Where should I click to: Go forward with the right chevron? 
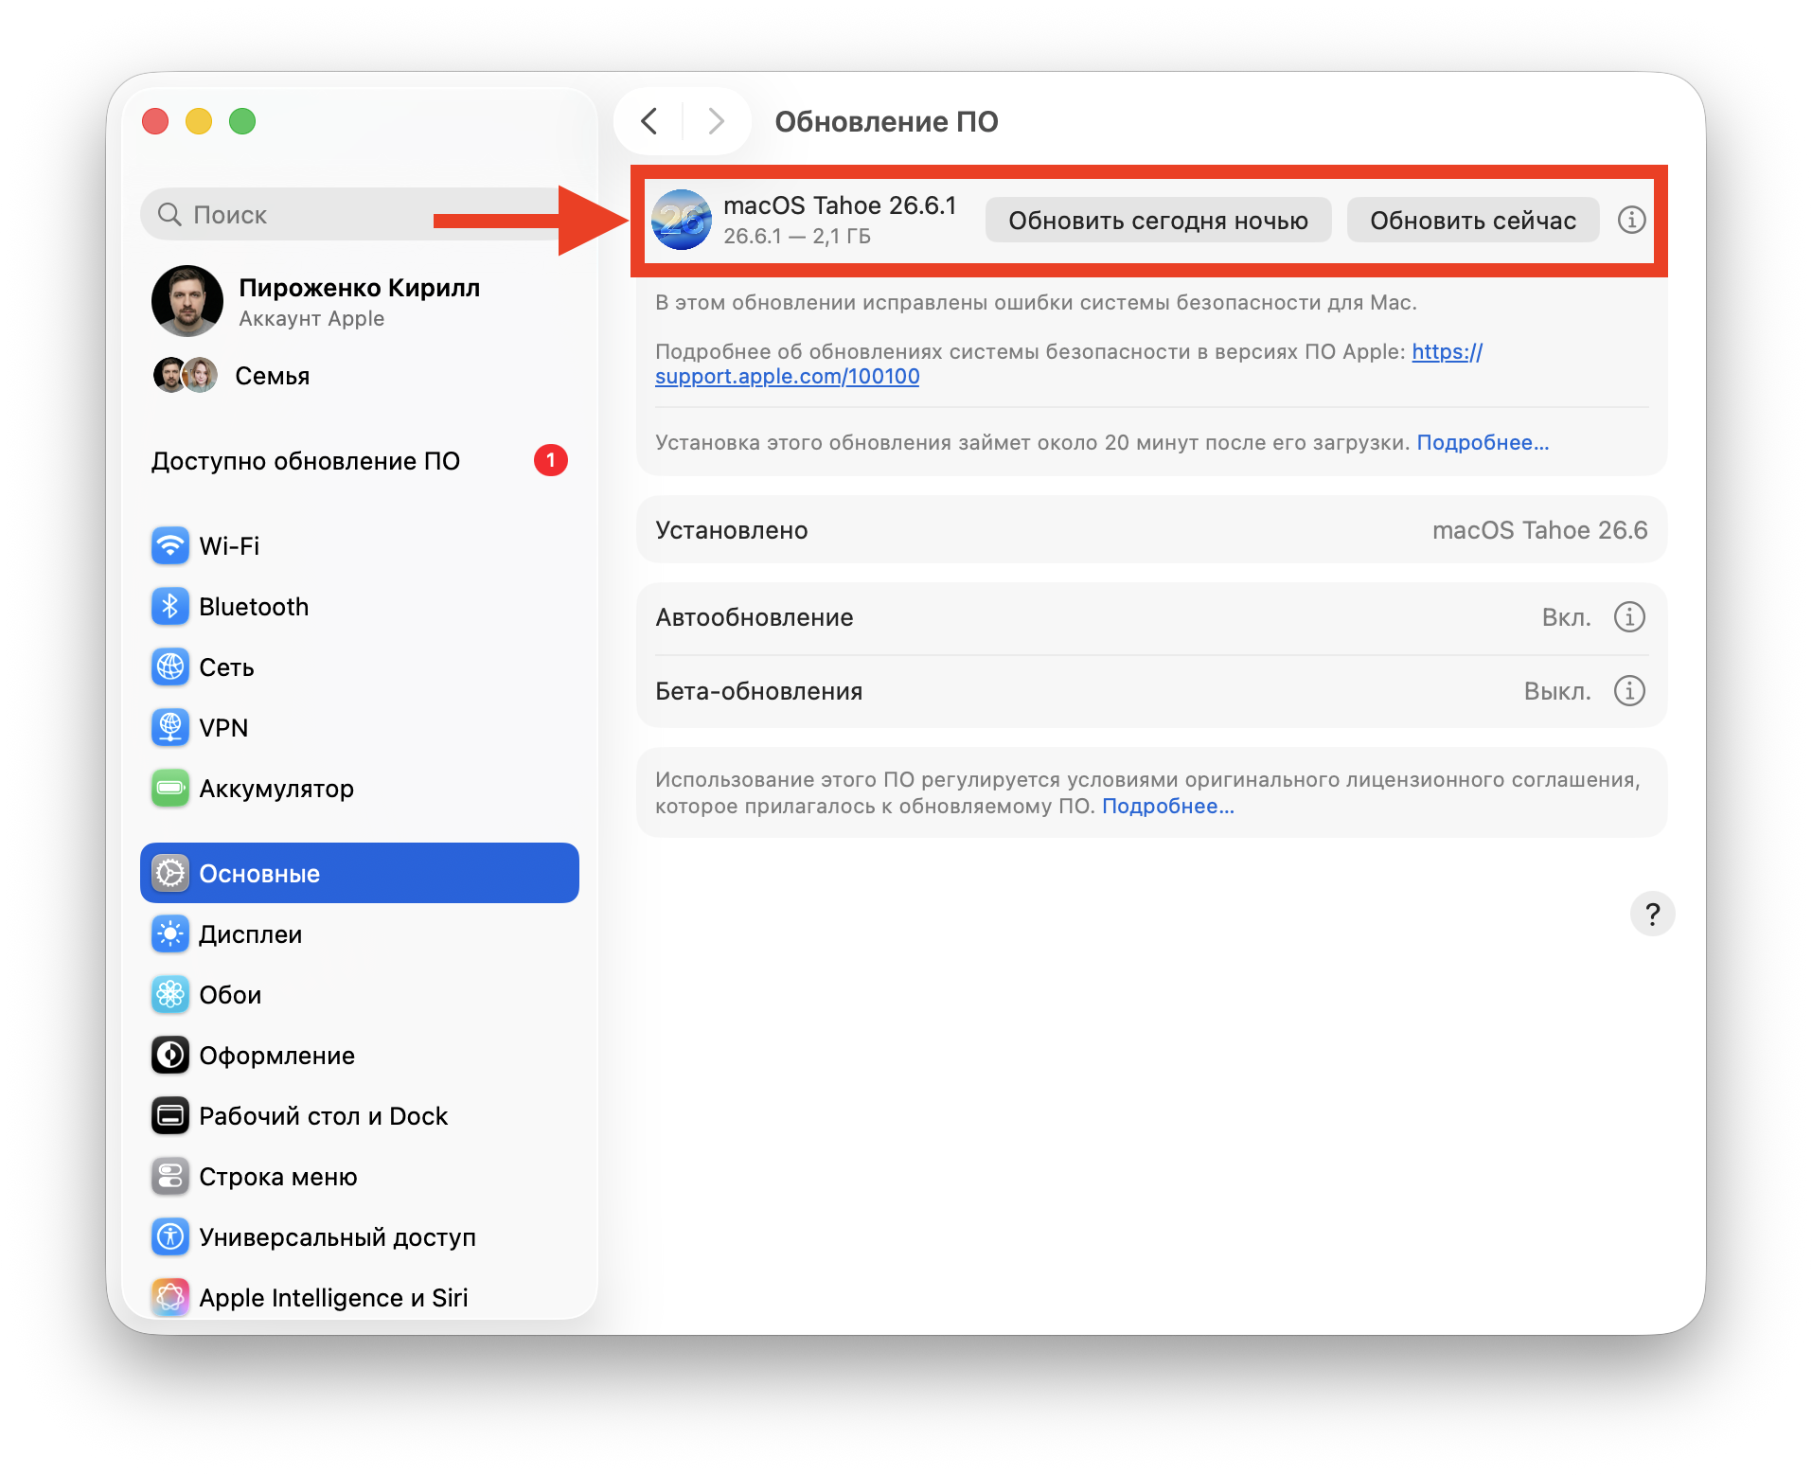[x=716, y=121]
